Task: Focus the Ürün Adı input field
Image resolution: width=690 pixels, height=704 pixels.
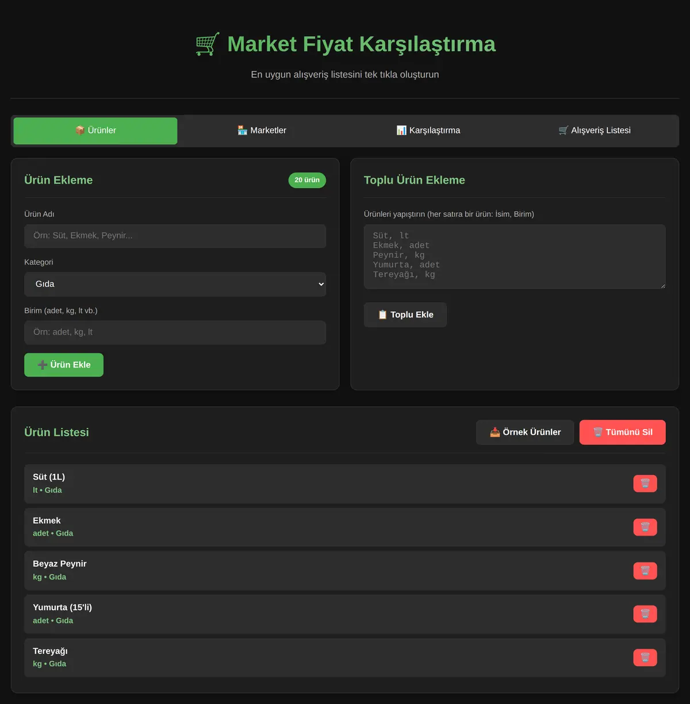Action: point(175,236)
